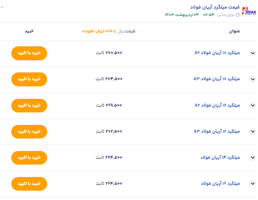This screenshot has width=258, height=200.
Task: Expand the میلگرد ۱۲ آریان فولاد A3 row
Action: tap(252, 131)
